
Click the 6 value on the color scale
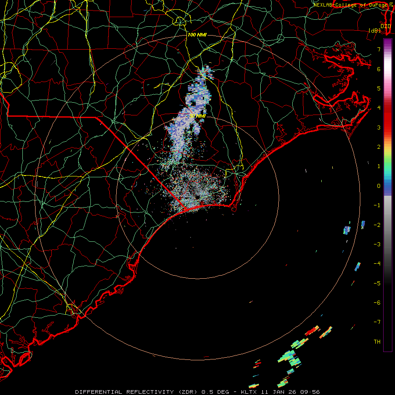point(379,69)
